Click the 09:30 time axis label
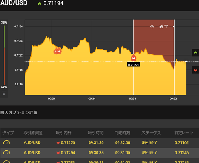This screenshot has width=199, height=163. tap(51, 99)
